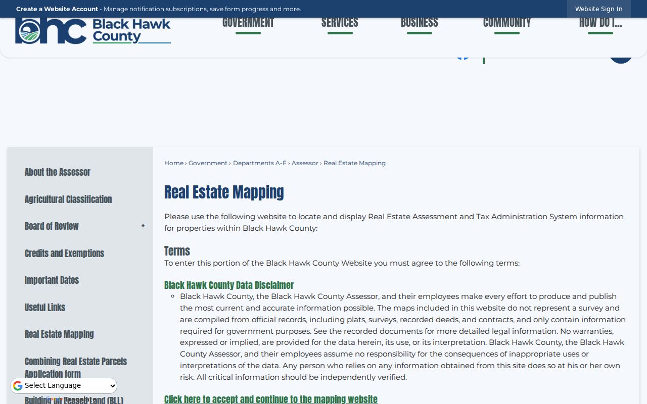The height and width of the screenshot is (404, 647).
Task: Open the Government menu
Action: 248,23
